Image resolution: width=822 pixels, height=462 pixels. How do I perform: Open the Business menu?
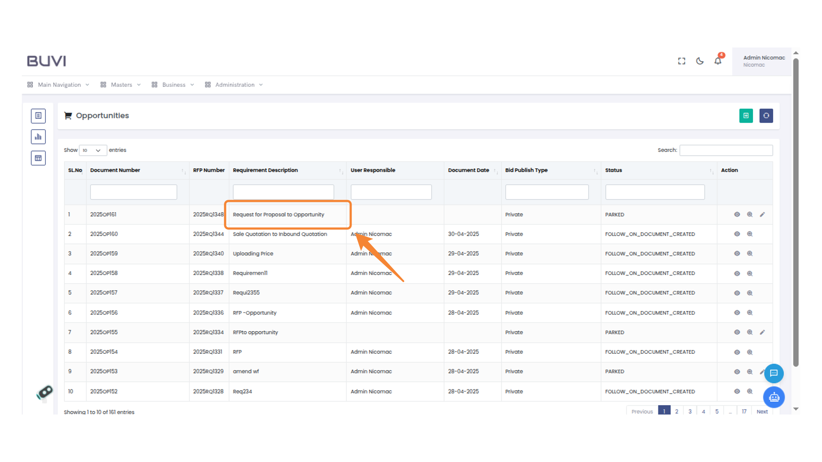coord(173,85)
